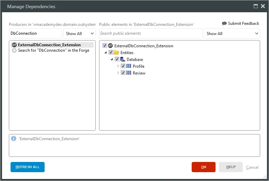Open producers Show All dropdown
Viewport: 269px width, 181px height.
(80, 34)
